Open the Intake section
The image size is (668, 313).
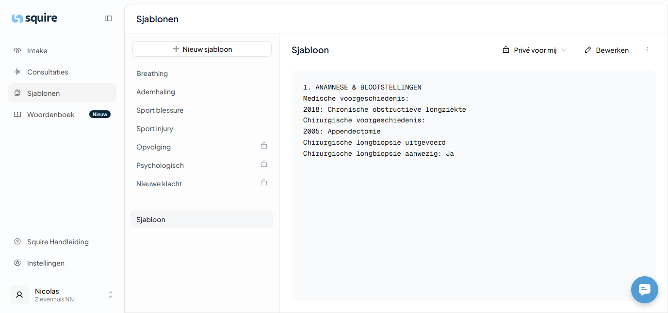62,51
